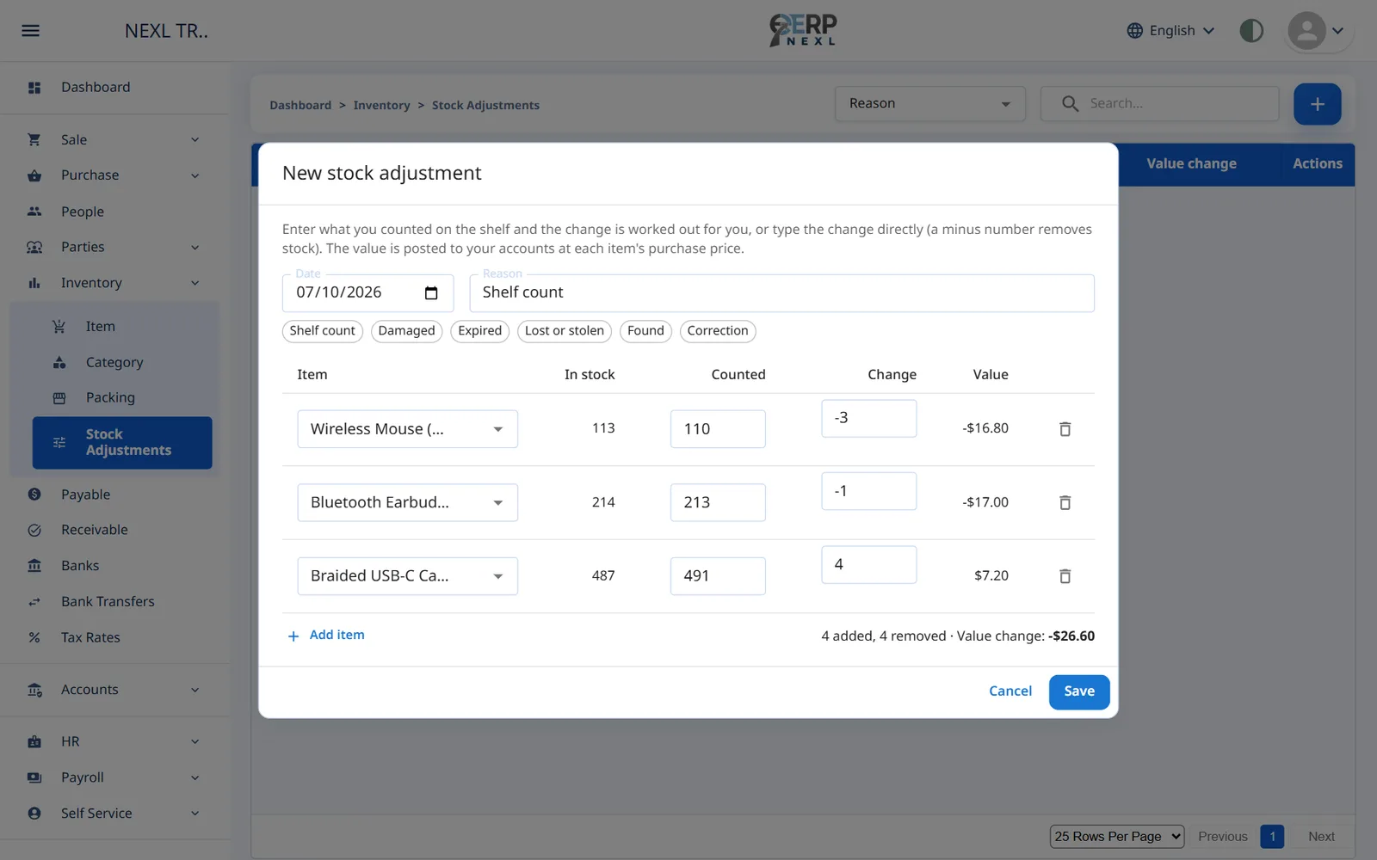This screenshot has width=1377, height=860.
Task: Open Tax Rates in sidebar
Action: 90,638
